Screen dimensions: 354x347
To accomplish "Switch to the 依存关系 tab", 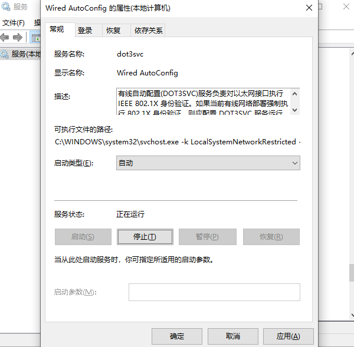I will 148,30.
